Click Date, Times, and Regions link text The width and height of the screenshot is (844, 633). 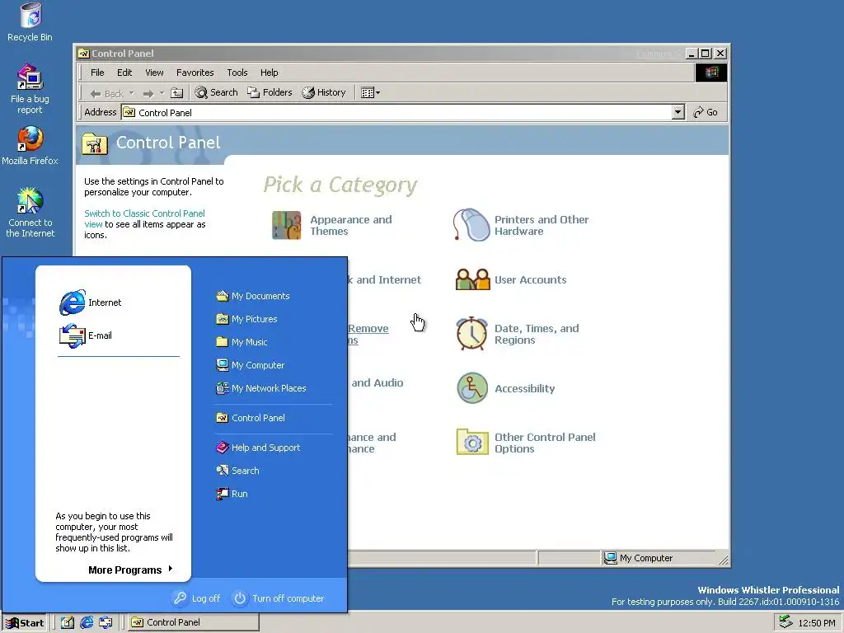click(537, 335)
